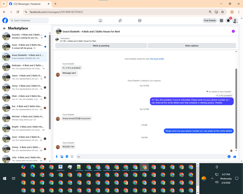Image resolution: width=243 pixels, height=194 pixels.
Task: Open the Facebook home logo
Action: click(x=5, y=20)
